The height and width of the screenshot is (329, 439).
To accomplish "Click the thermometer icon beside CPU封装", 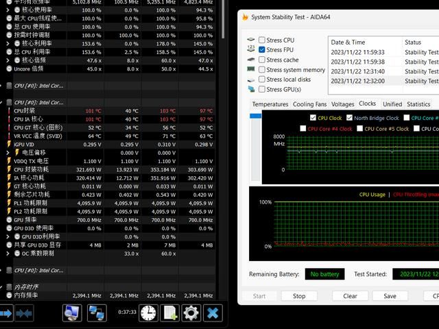I will (x=9, y=111).
